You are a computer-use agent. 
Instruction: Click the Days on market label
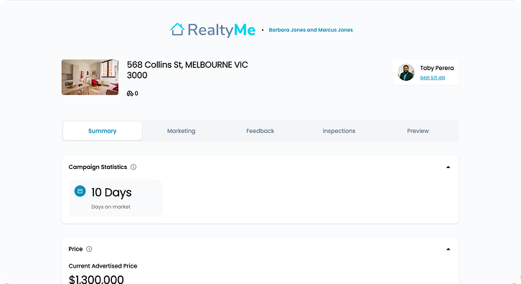(111, 207)
